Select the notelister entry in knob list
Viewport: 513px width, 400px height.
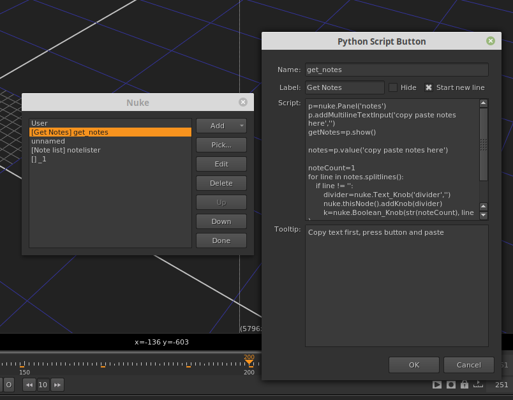click(x=66, y=150)
